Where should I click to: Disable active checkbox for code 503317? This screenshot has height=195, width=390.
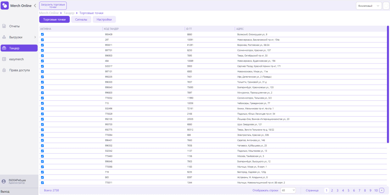pyautogui.click(x=42, y=66)
